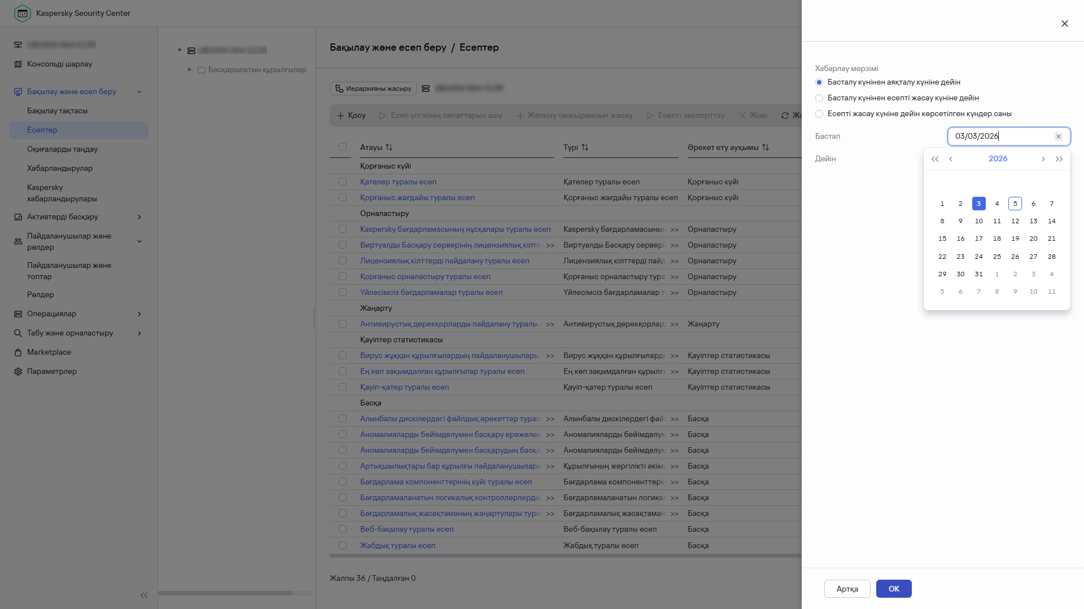
Task: Click the OK button
Action: (893, 589)
